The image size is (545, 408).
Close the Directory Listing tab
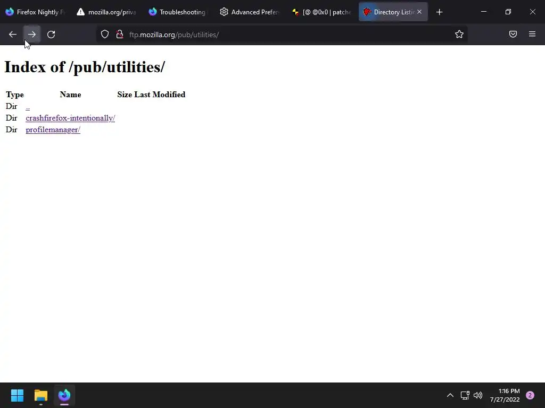click(419, 12)
